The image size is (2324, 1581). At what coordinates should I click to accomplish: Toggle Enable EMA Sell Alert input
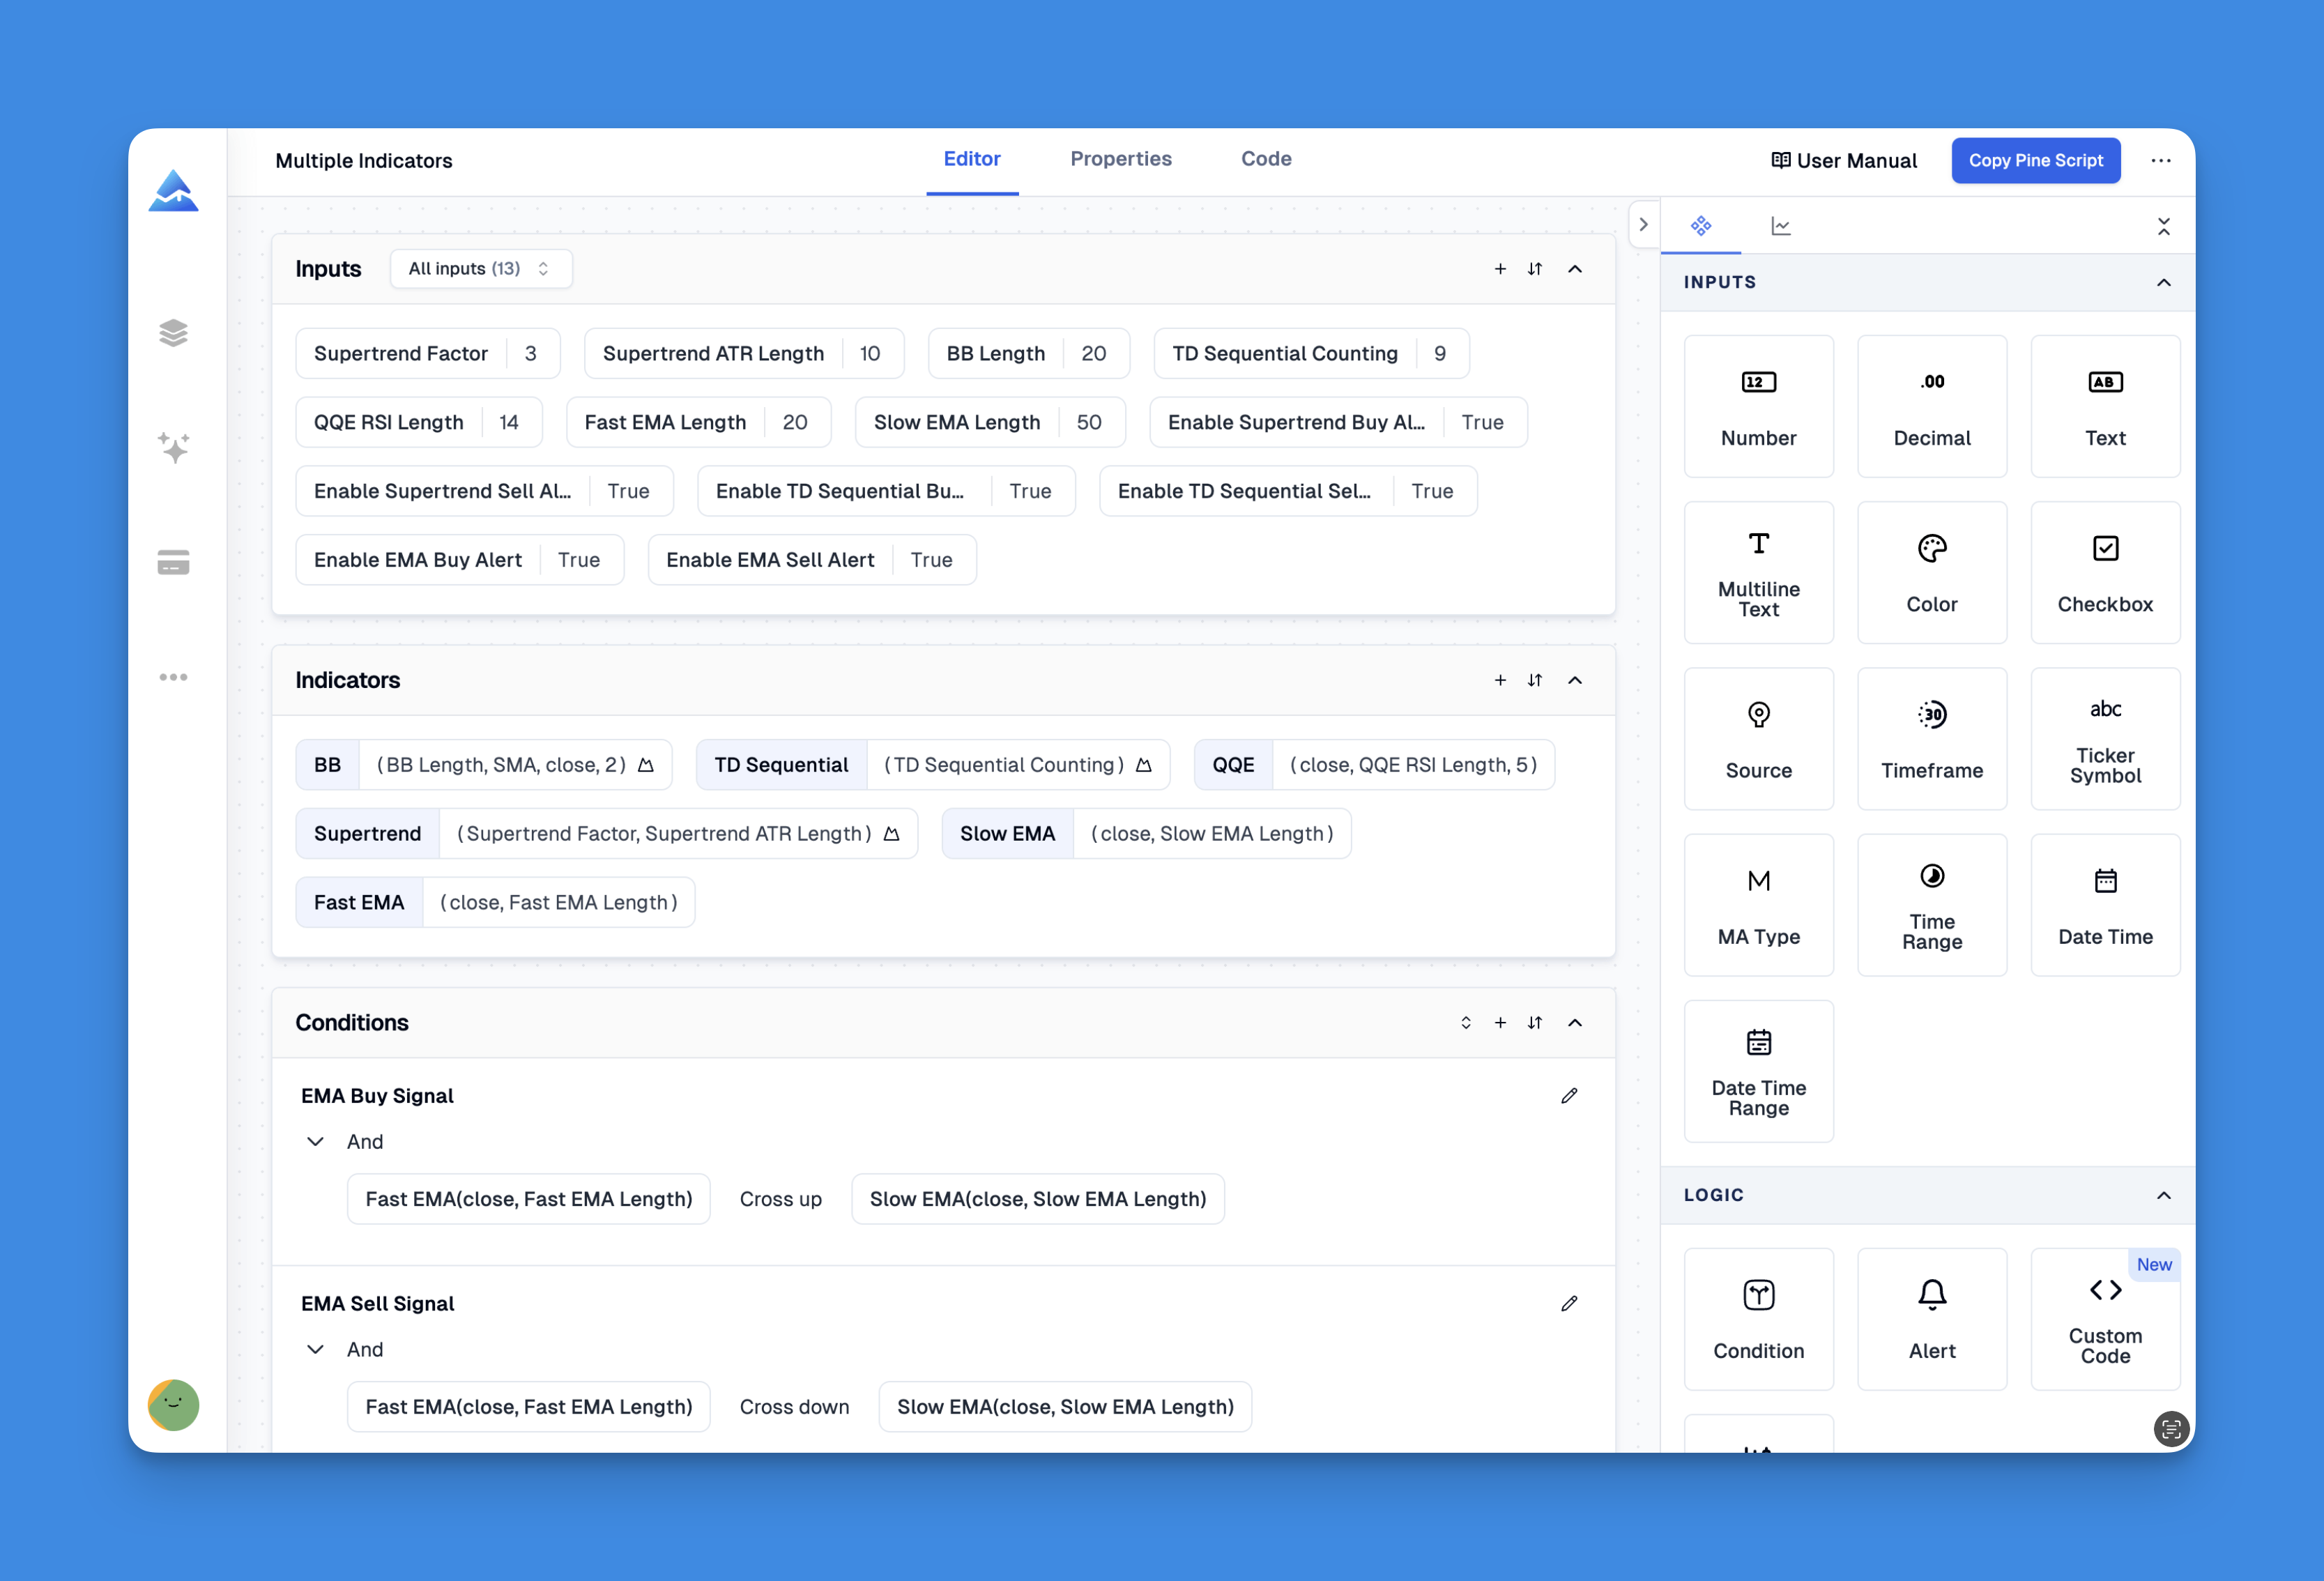pos(811,560)
